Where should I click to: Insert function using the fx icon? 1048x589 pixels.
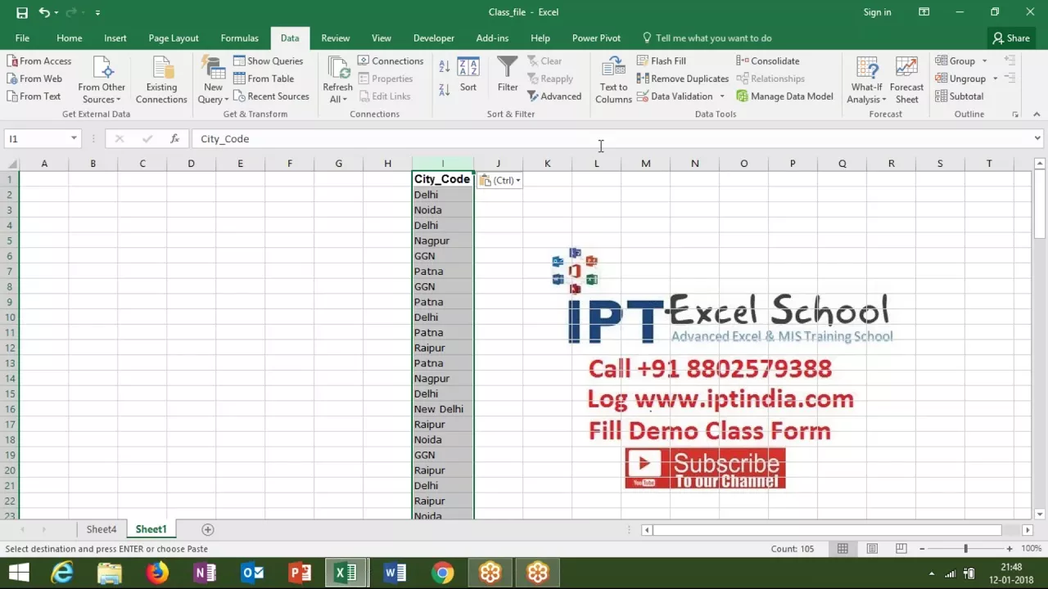click(x=174, y=139)
